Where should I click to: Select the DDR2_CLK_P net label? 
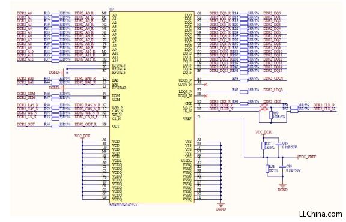click(x=324, y=105)
